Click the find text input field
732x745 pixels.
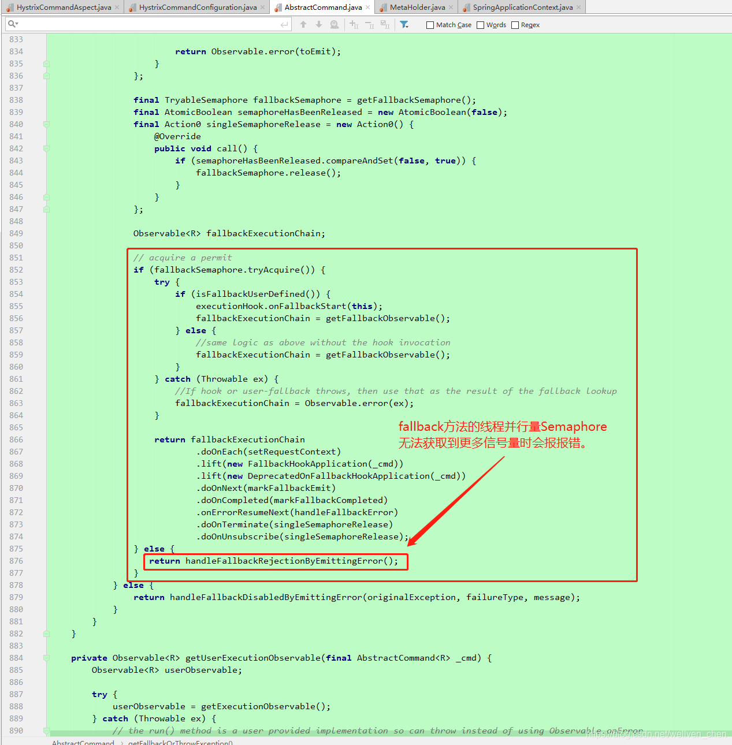click(x=147, y=24)
